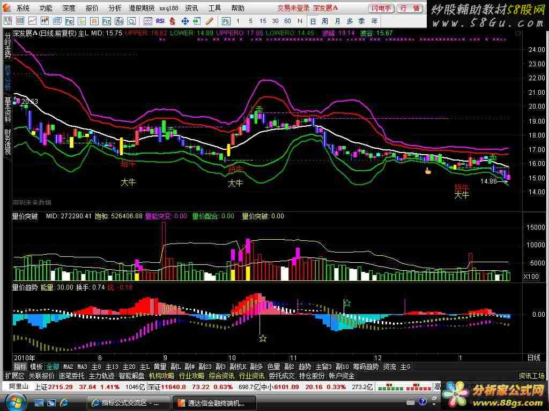The width and height of the screenshot is (549, 411).
Task: Select the monthly 月 period button
Action: [x=338, y=21]
